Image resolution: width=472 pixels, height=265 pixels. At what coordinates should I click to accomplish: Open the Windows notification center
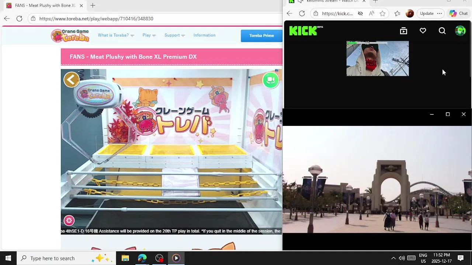pos(461,258)
